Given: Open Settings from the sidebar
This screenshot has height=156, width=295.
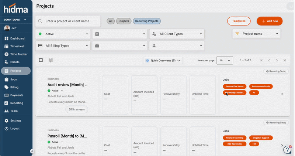Looking at the screenshot, I should tap(15, 121).
